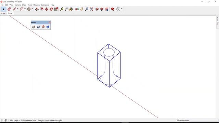Click Send to LayOut icon
Image resolution: width=219 pixels, height=123 pixels.
(x=107, y=9)
